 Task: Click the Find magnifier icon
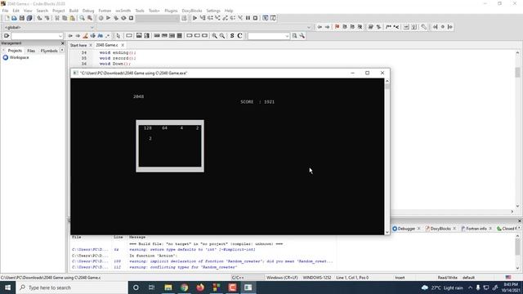click(82, 18)
